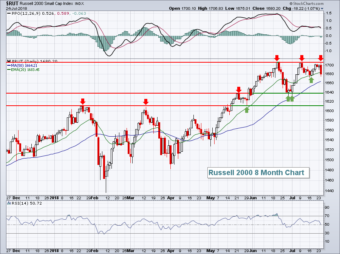Click the Low 1675.01 value
Screen dimensions: 340x254
click(238, 8)
